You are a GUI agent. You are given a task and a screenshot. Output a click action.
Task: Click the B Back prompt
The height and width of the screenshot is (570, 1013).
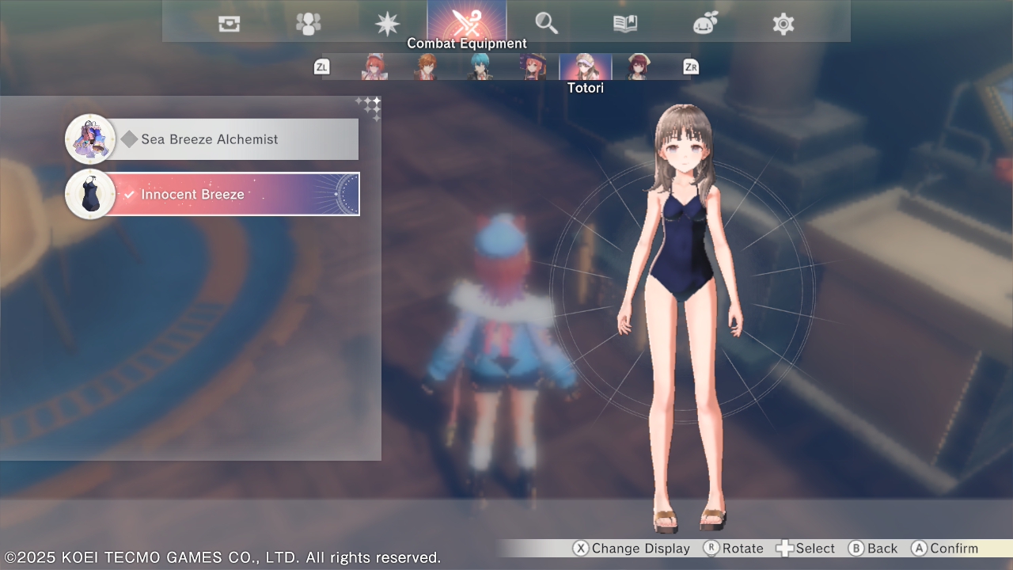[873, 549]
